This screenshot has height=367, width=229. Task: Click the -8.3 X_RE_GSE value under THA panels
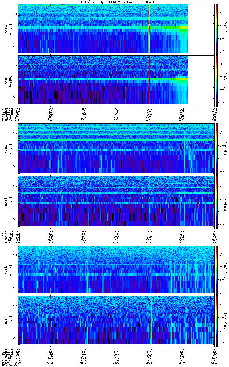(x=18, y=109)
